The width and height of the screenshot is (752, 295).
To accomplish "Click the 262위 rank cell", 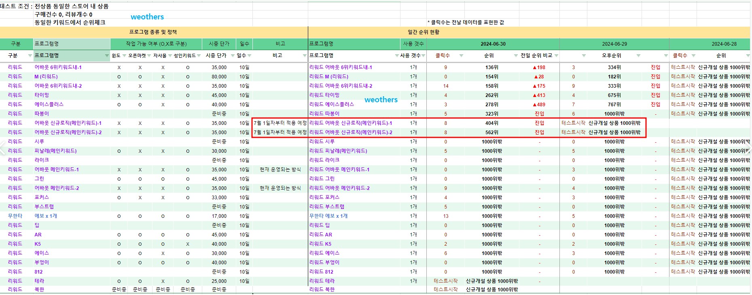I will (492, 95).
